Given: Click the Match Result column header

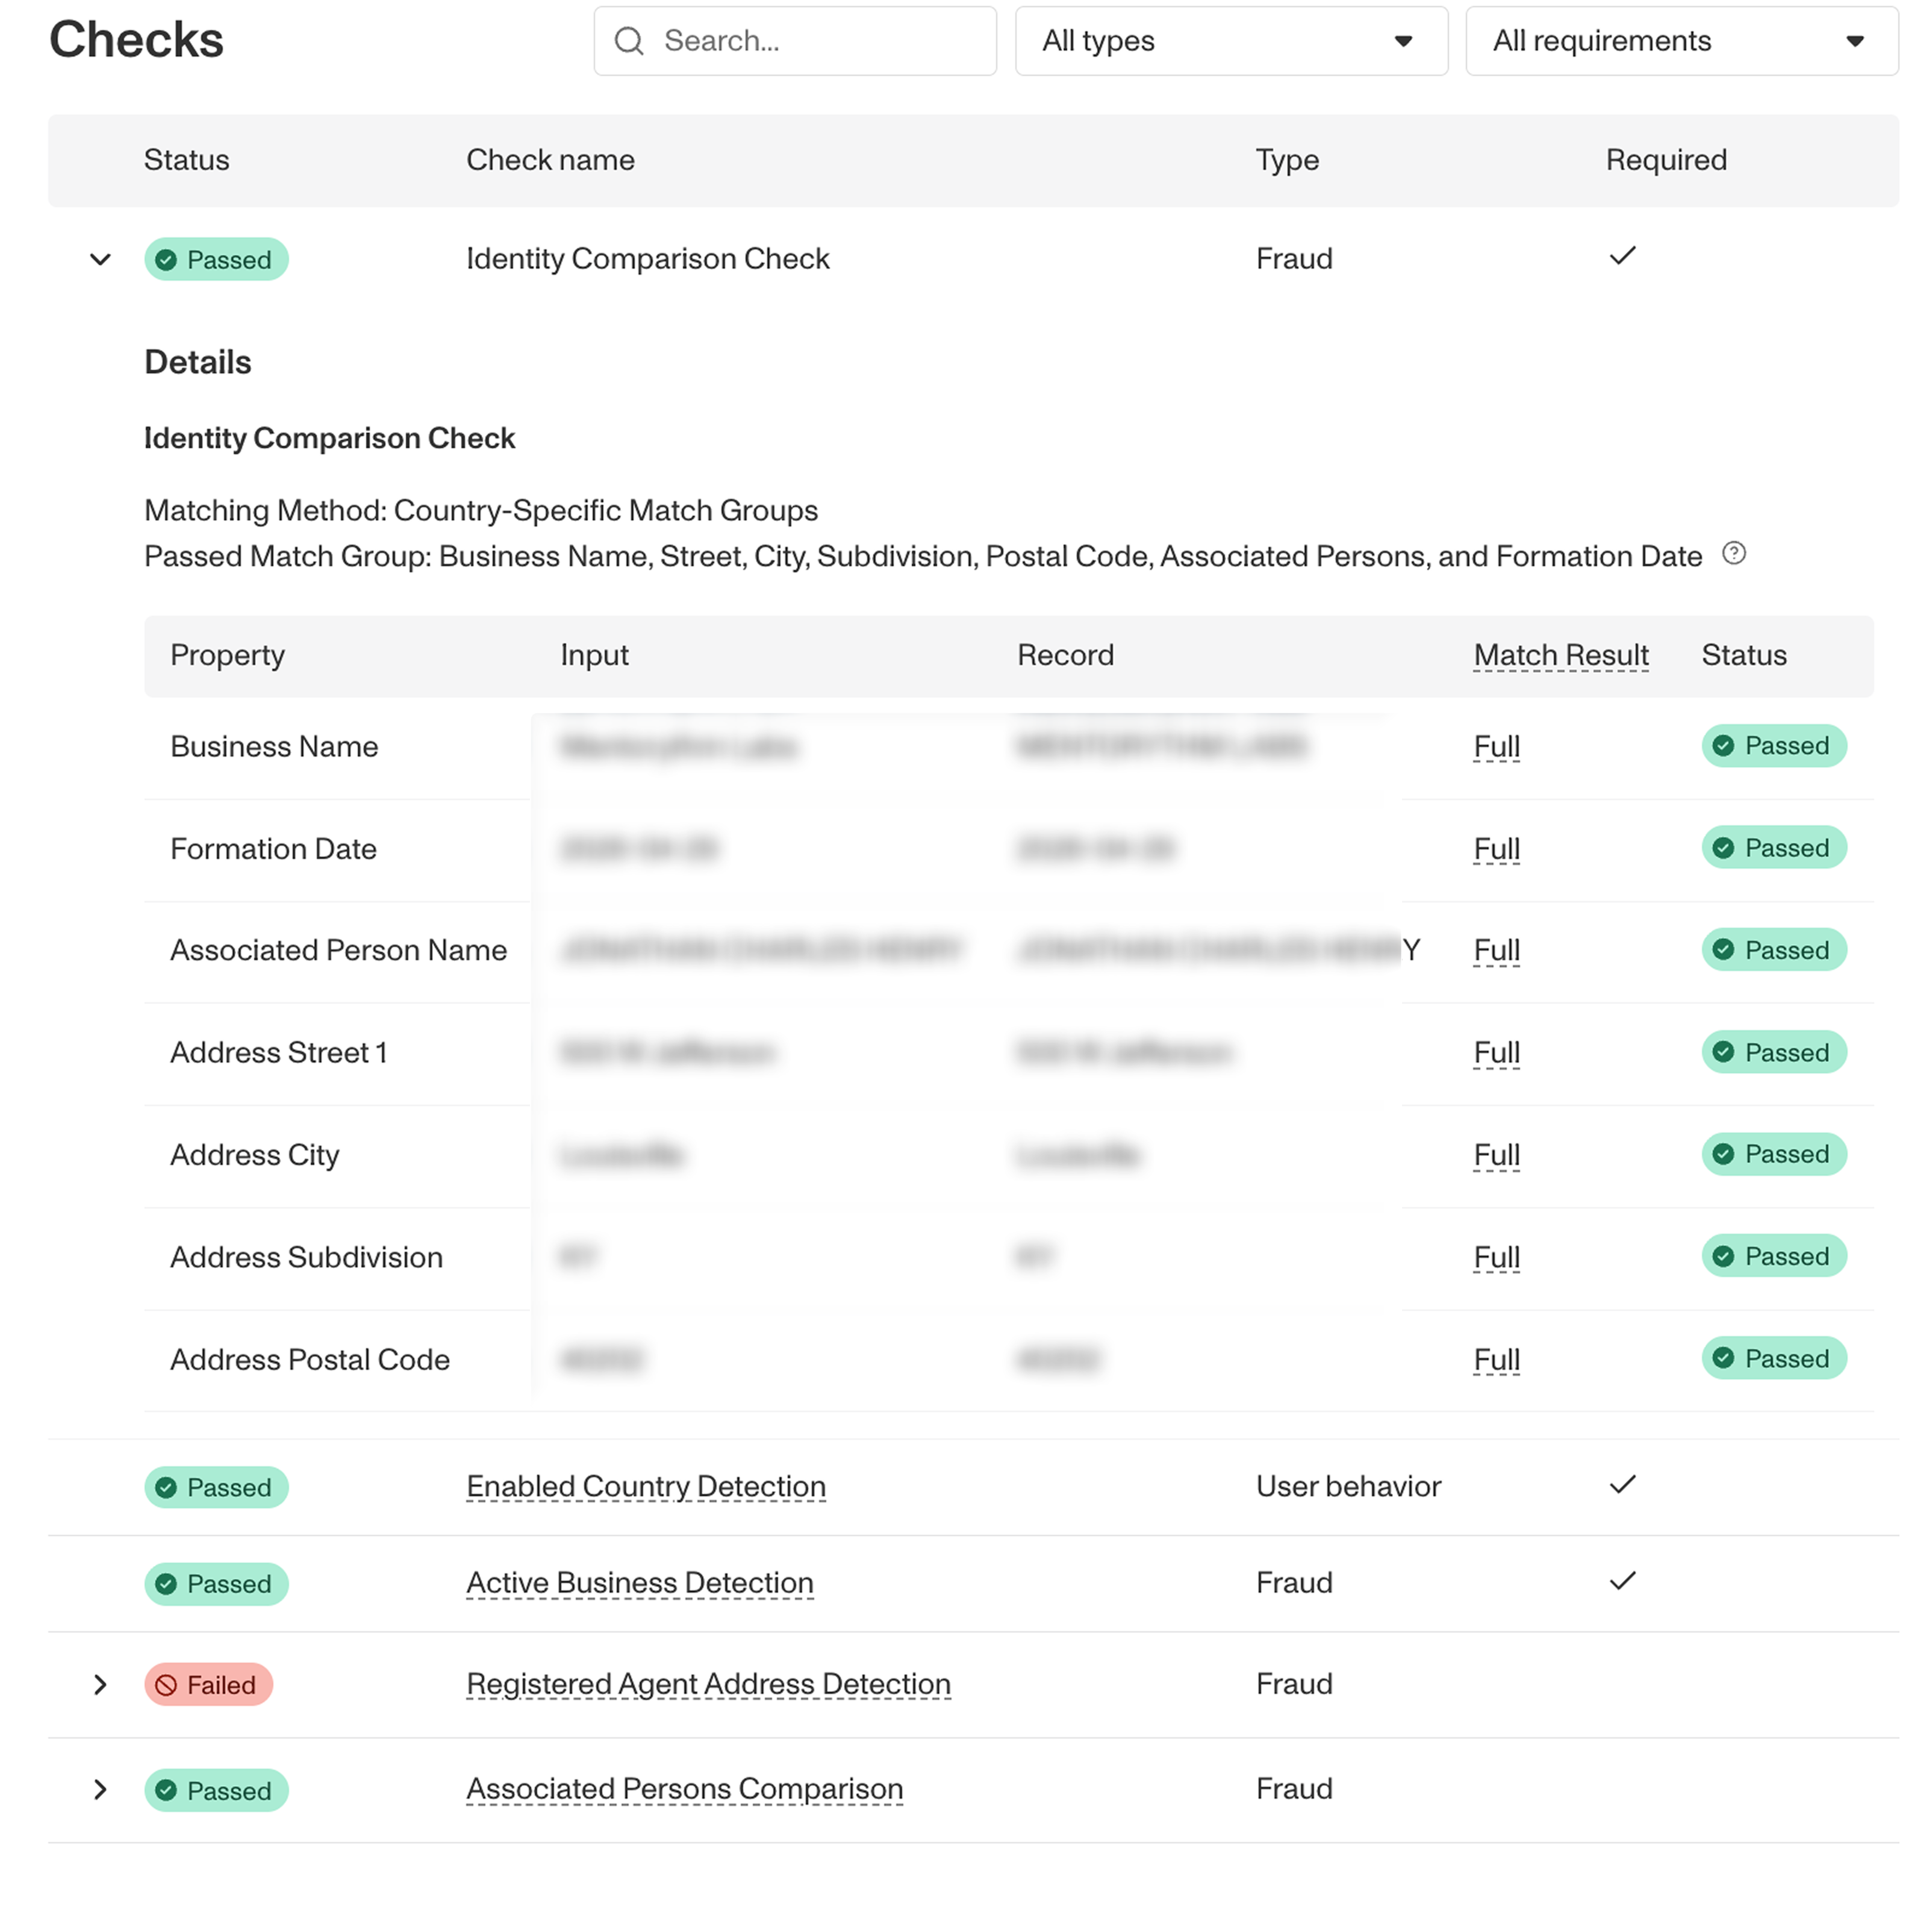Looking at the screenshot, I should point(1561,655).
